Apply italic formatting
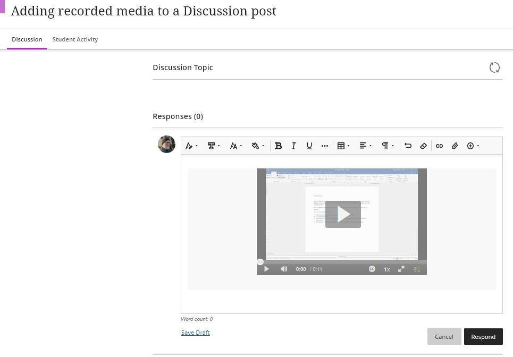 (x=293, y=146)
